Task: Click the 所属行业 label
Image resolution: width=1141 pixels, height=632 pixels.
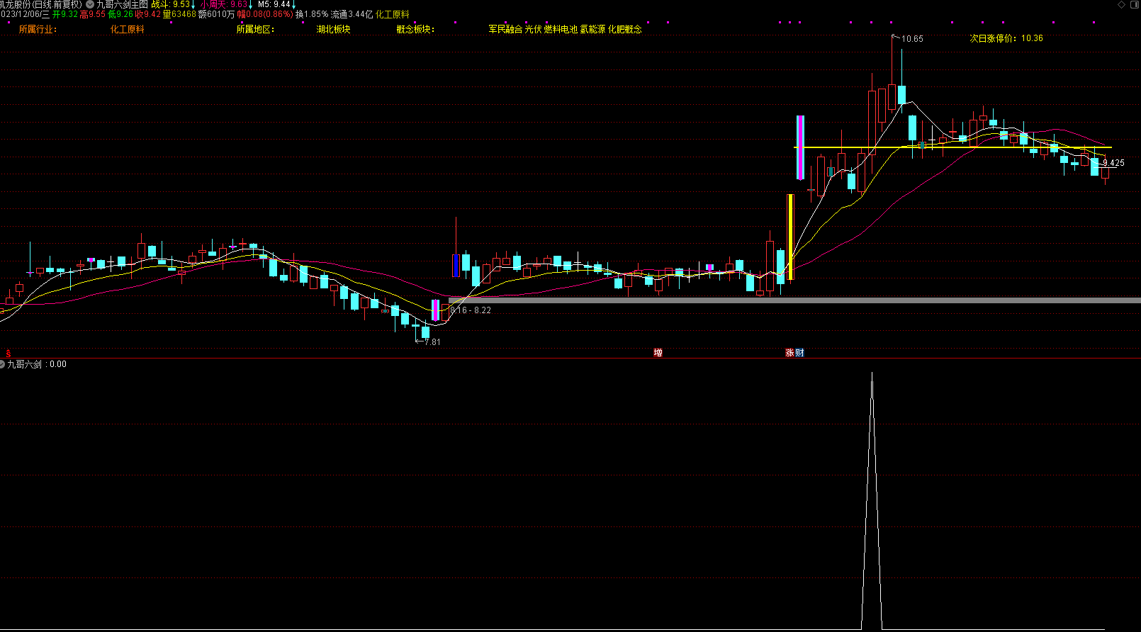Action: point(38,29)
